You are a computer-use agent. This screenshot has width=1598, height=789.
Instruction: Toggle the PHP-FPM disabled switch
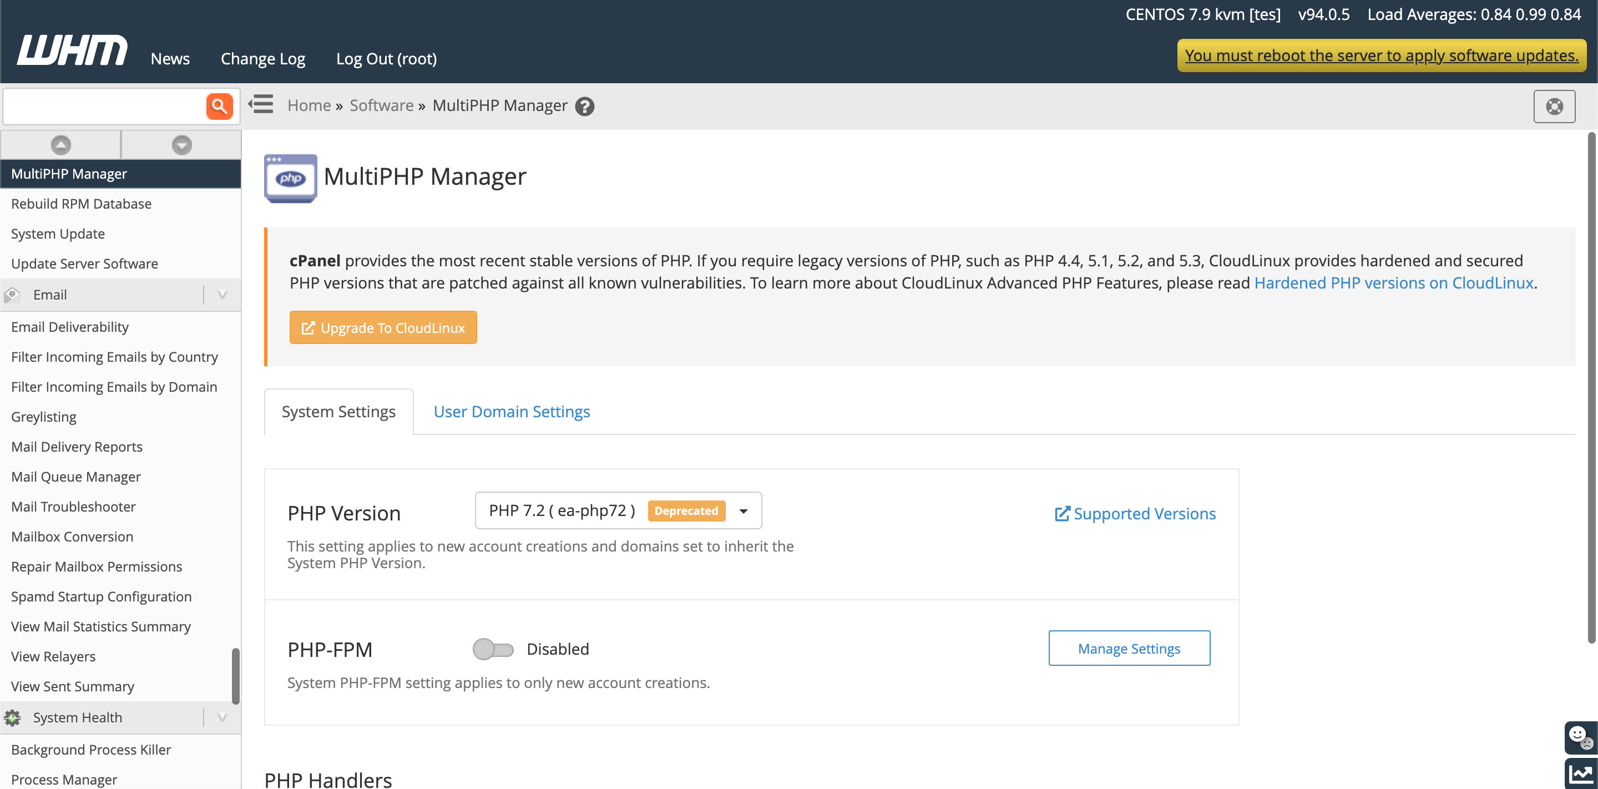pyautogui.click(x=493, y=648)
